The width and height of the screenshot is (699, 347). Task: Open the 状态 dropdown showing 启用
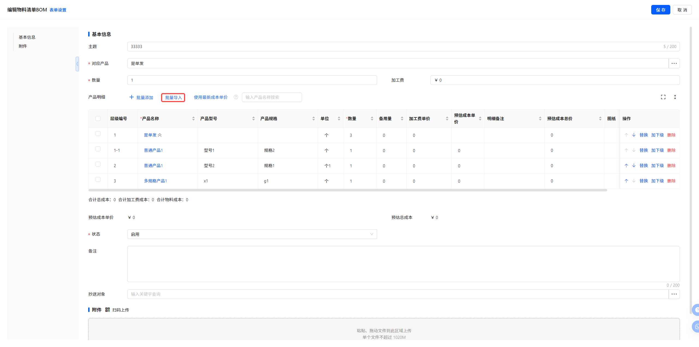coord(252,234)
